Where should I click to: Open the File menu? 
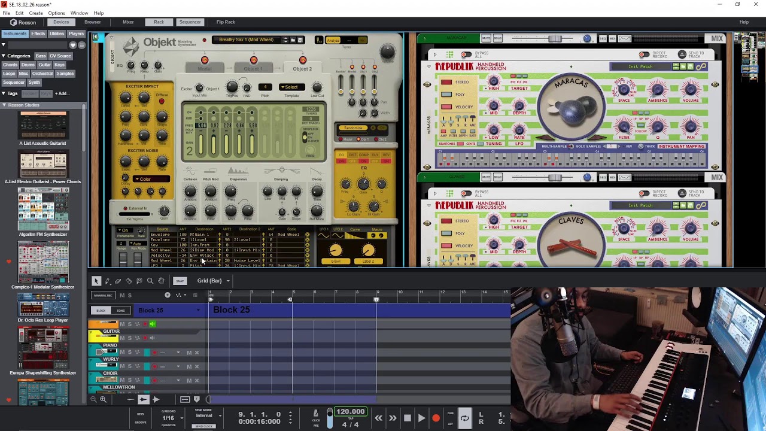(6, 13)
